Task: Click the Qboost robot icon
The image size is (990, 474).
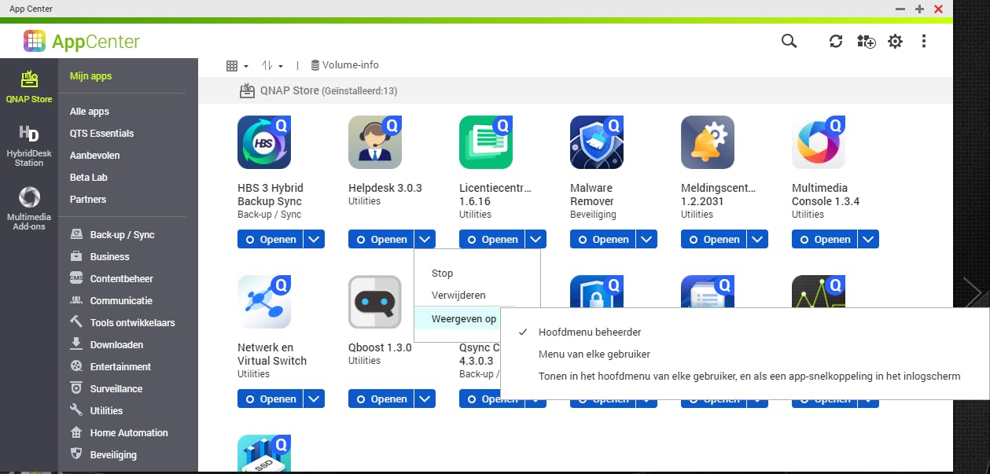Action: [x=375, y=302]
